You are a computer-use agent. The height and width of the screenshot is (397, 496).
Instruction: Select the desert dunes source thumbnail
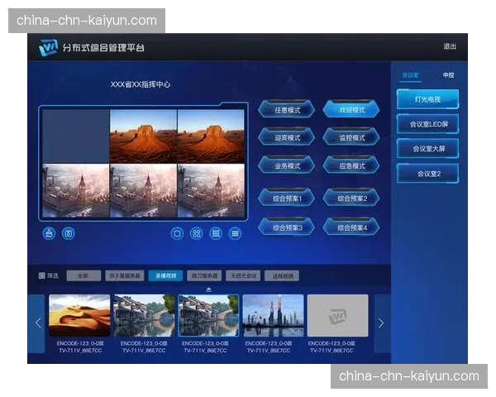tap(79, 315)
